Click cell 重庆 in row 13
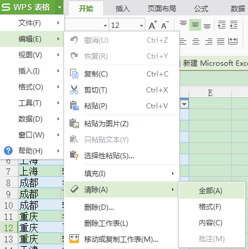This screenshot has width=248, height=249. coord(40,239)
